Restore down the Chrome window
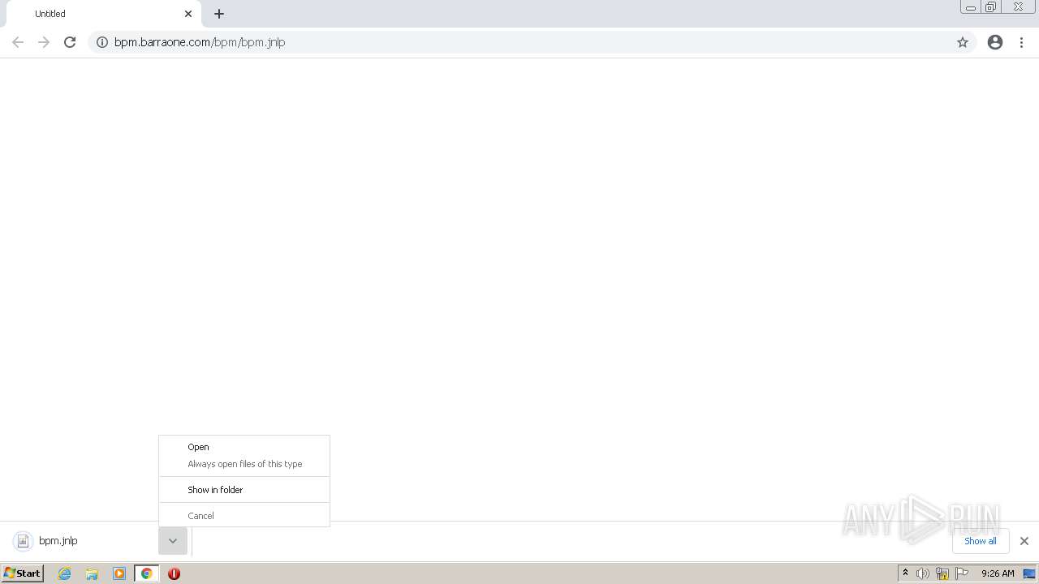1039x584 pixels. pos(991,7)
